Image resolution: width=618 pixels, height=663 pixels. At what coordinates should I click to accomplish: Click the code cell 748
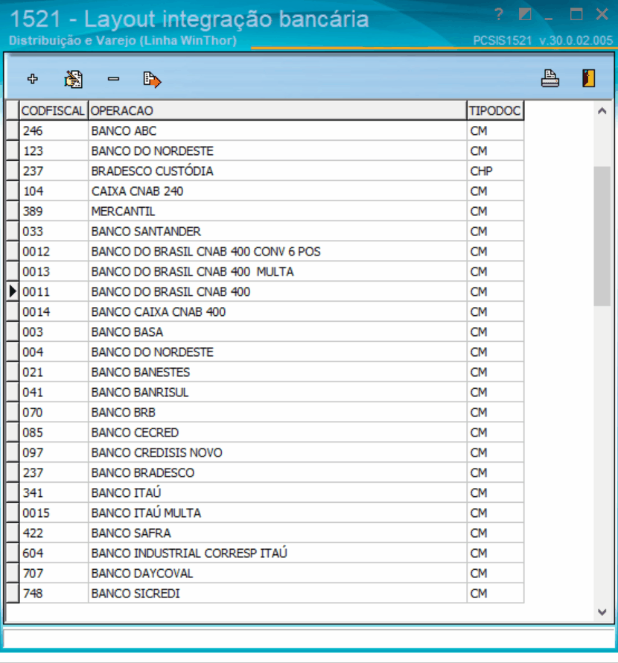pos(54,593)
